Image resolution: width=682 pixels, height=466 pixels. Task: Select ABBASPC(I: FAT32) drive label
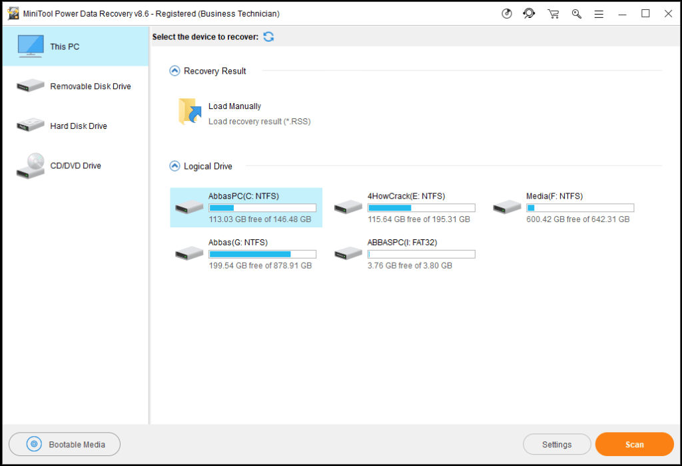402,243
